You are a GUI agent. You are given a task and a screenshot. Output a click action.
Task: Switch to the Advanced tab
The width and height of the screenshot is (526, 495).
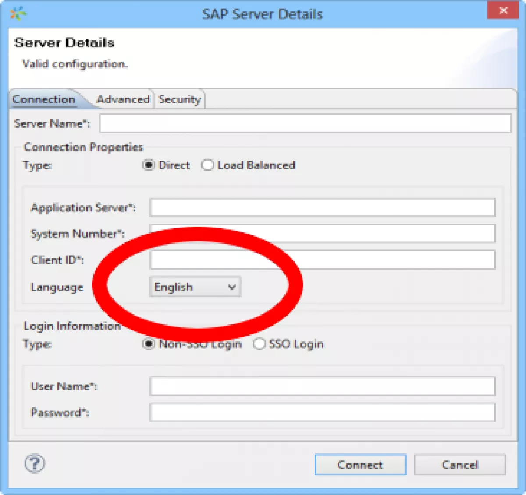pos(123,99)
